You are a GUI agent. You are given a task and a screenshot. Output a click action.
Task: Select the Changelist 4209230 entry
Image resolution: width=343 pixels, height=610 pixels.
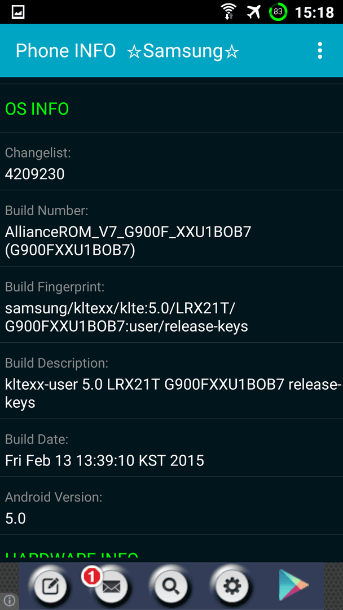[171, 162]
